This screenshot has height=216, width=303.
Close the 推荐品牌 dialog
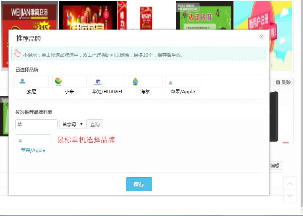point(261,37)
